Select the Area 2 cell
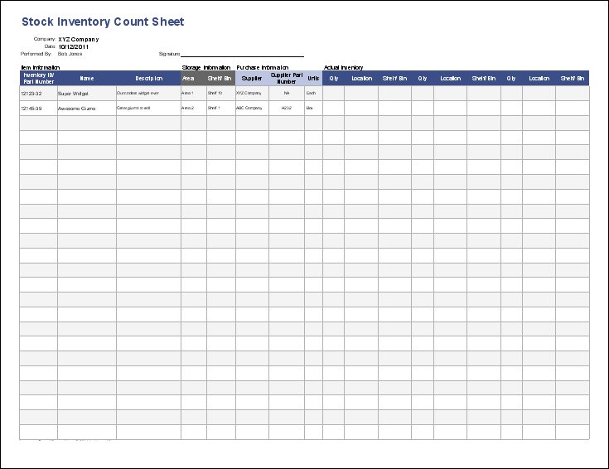 tap(194, 109)
